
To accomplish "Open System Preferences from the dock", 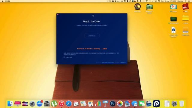I will point(47,104).
